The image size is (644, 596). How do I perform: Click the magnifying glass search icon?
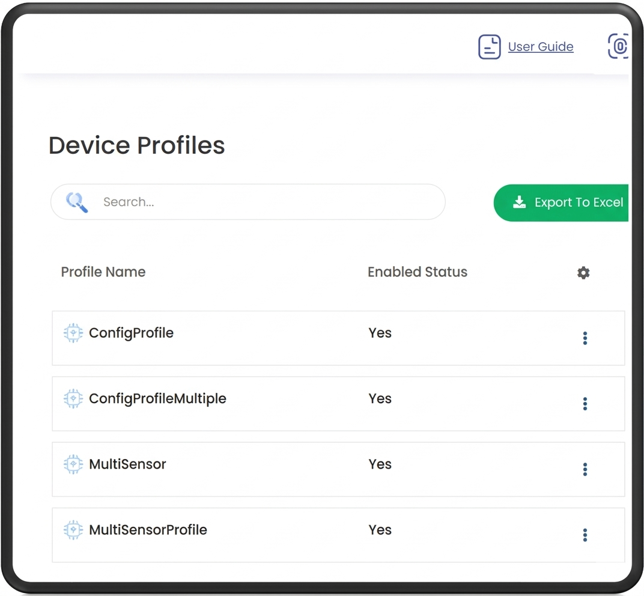(77, 202)
